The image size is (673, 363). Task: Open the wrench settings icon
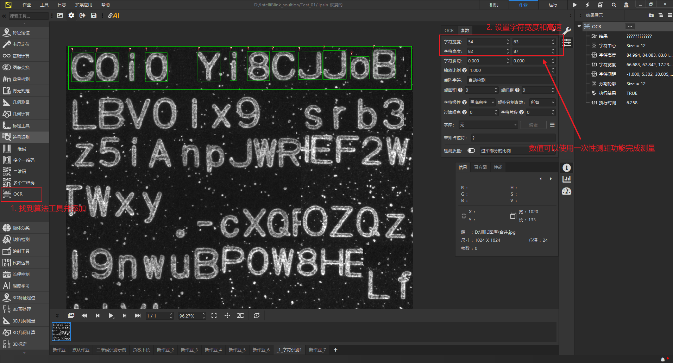[x=567, y=31]
